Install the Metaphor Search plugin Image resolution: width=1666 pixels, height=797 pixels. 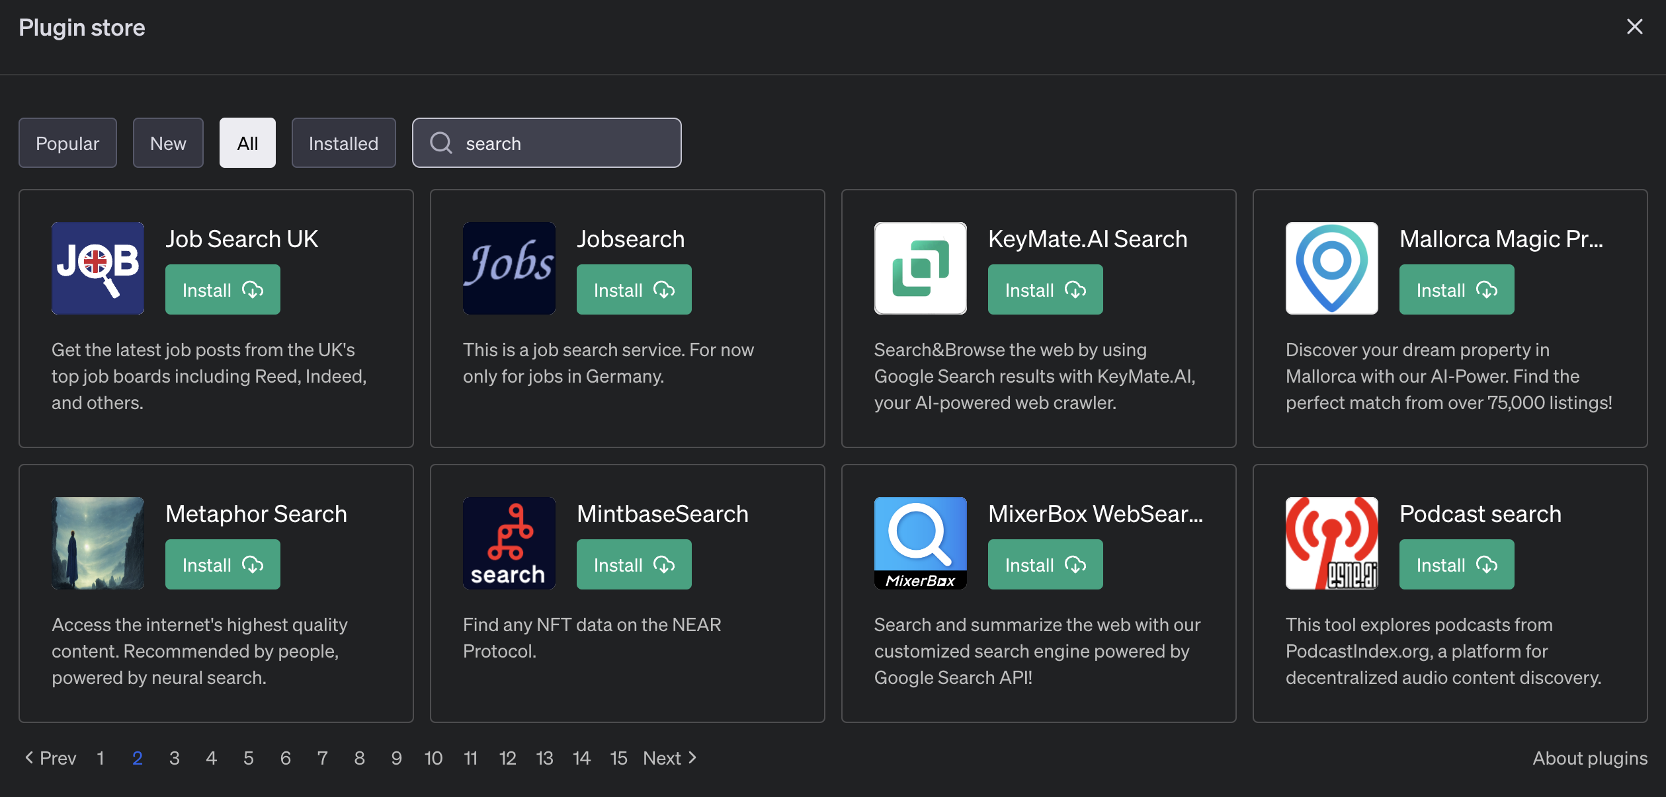222,564
